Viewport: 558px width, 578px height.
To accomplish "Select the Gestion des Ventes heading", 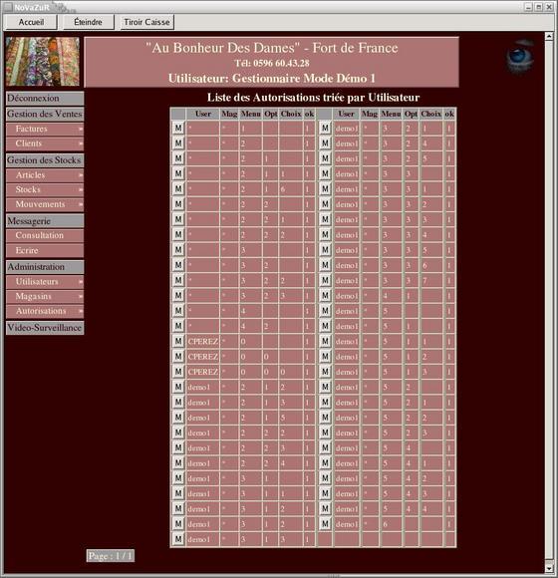I will 45,114.
